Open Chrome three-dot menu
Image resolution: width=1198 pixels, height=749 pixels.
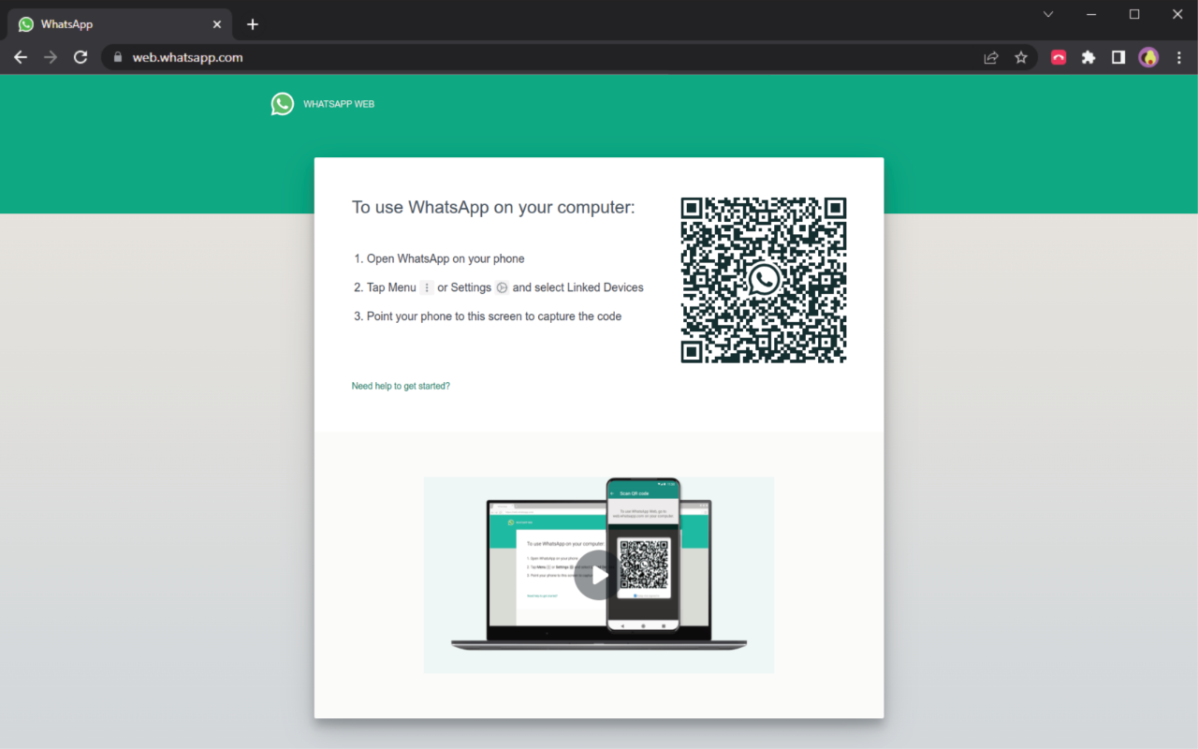1178,57
